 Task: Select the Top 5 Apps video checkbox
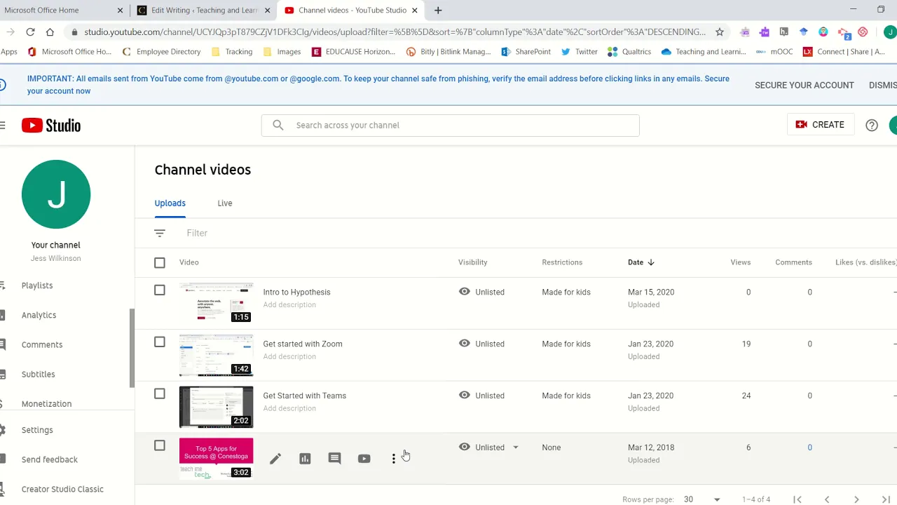point(160,445)
